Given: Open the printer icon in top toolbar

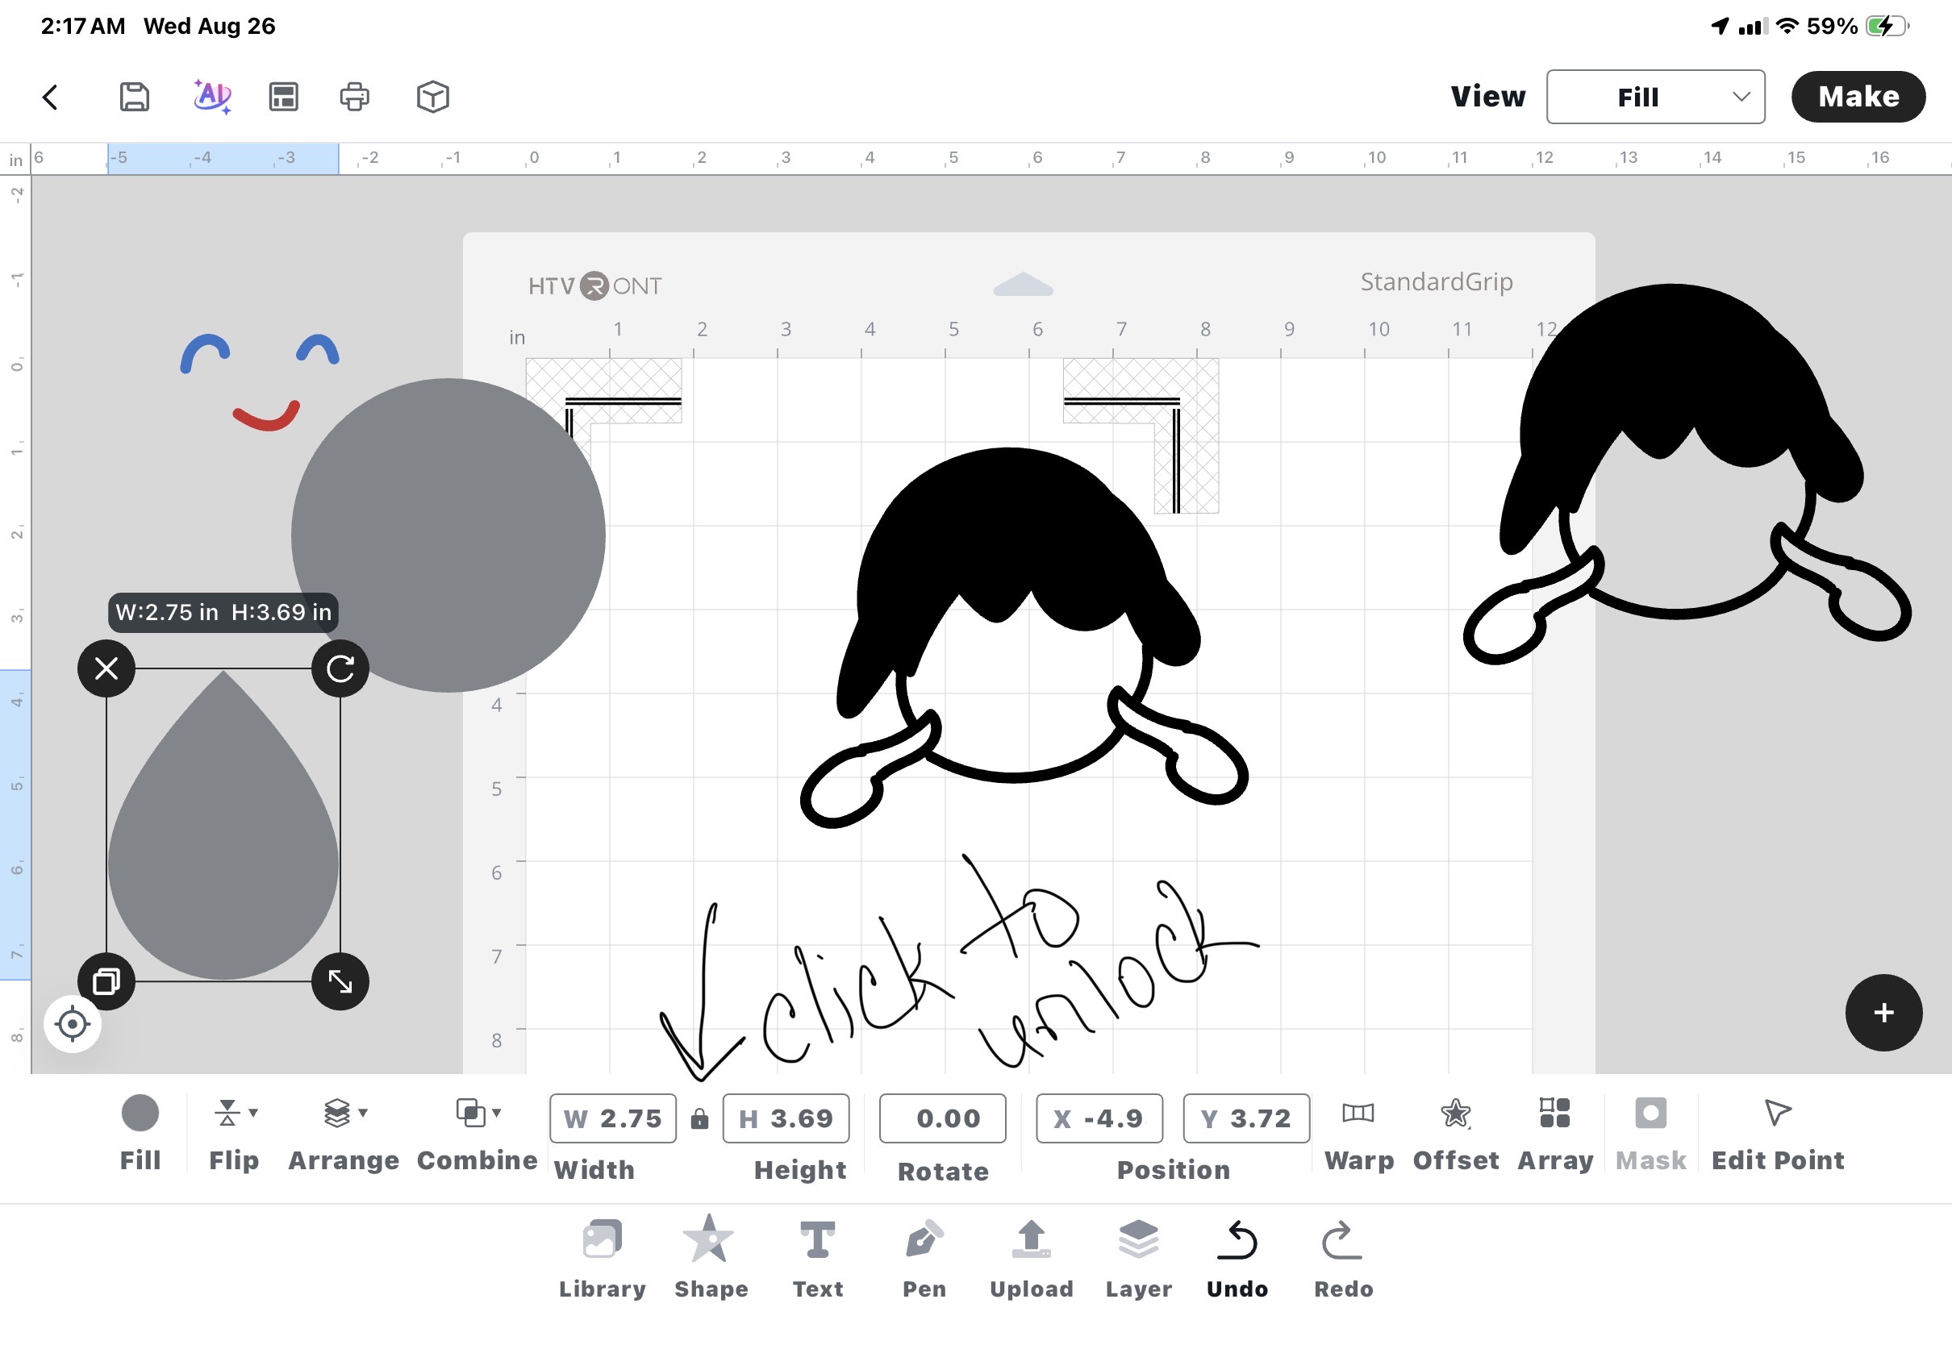Looking at the screenshot, I should click(x=354, y=96).
